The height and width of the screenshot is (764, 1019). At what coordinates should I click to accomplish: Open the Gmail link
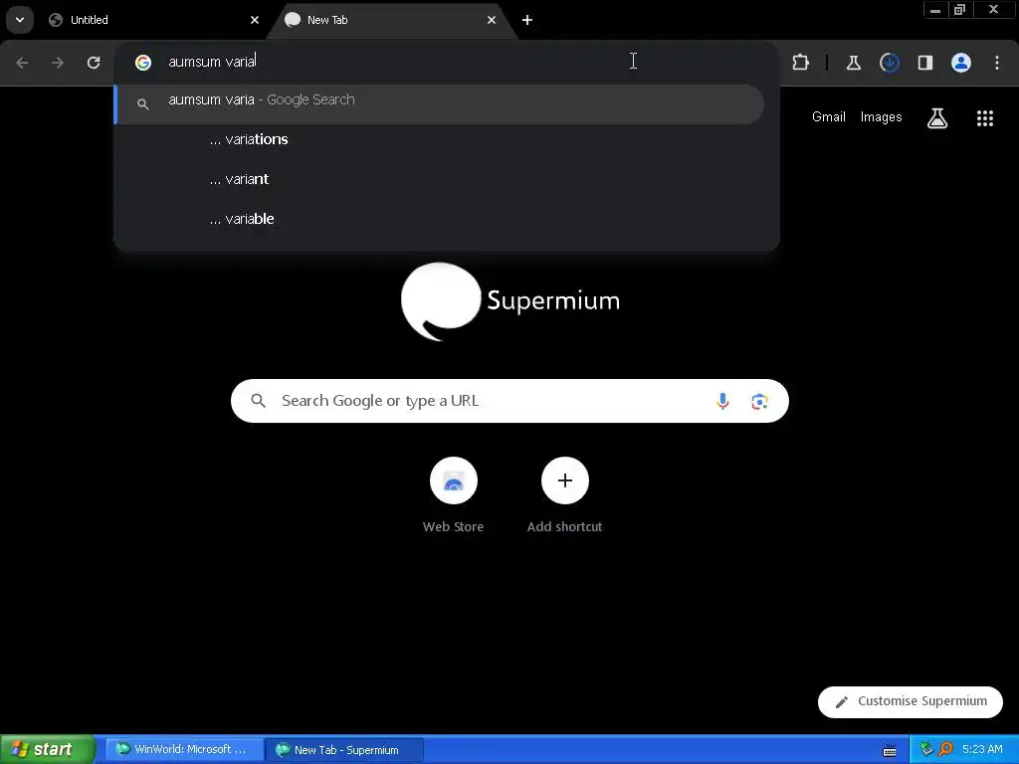pos(829,117)
